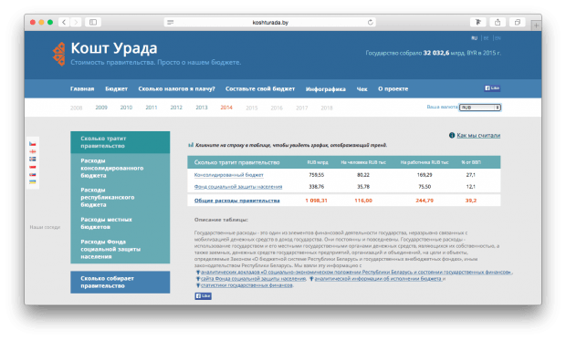This screenshot has height=340, width=566.
Task: Open Расходы местных бюджетов sidebar item
Action: [x=106, y=223]
